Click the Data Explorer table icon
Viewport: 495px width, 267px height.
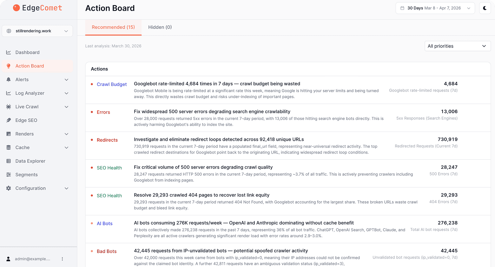(x=9, y=161)
